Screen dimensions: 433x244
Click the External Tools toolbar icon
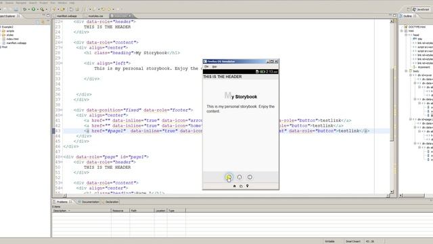coord(42,9)
